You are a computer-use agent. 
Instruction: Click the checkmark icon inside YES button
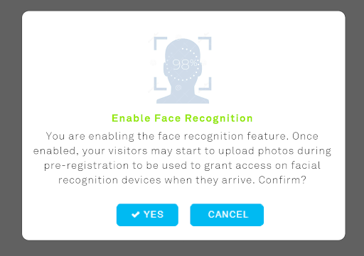[136, 215]
